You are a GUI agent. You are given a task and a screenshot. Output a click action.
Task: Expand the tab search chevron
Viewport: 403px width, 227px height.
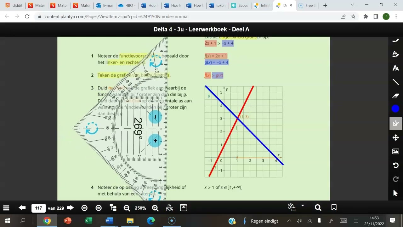(352, 5)
